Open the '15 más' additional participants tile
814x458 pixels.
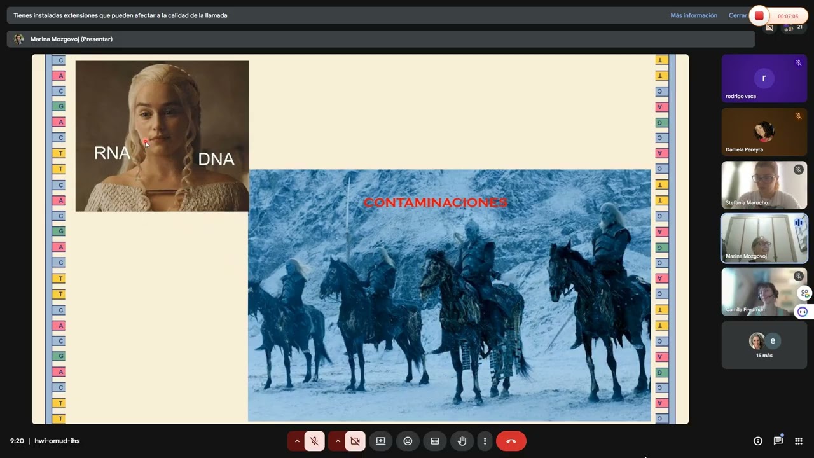(x=764, y=345)
